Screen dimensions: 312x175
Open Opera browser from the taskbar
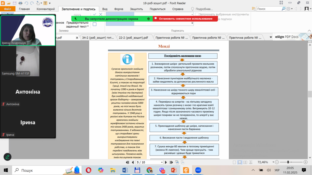point(89,170)
